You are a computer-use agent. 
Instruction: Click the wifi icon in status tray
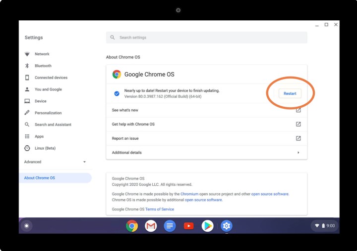pyautogui.click(x=317, y=226)
